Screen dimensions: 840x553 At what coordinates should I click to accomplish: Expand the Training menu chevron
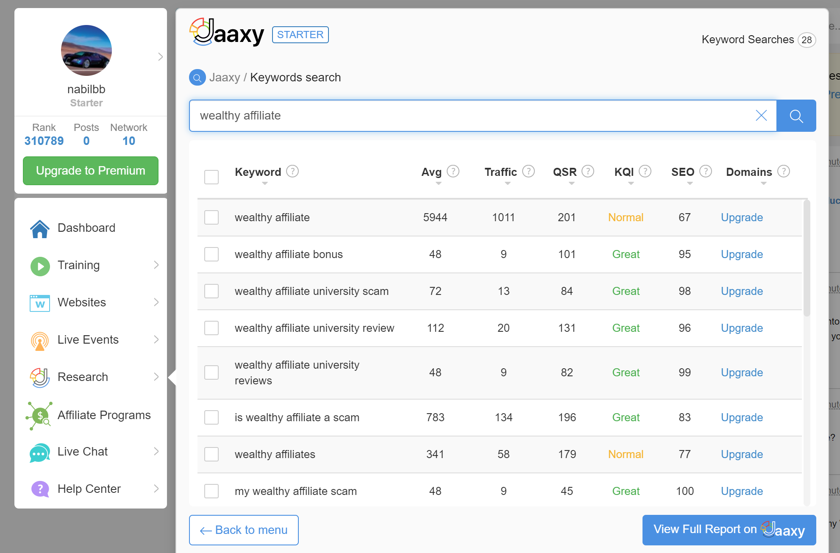point(156,265)
